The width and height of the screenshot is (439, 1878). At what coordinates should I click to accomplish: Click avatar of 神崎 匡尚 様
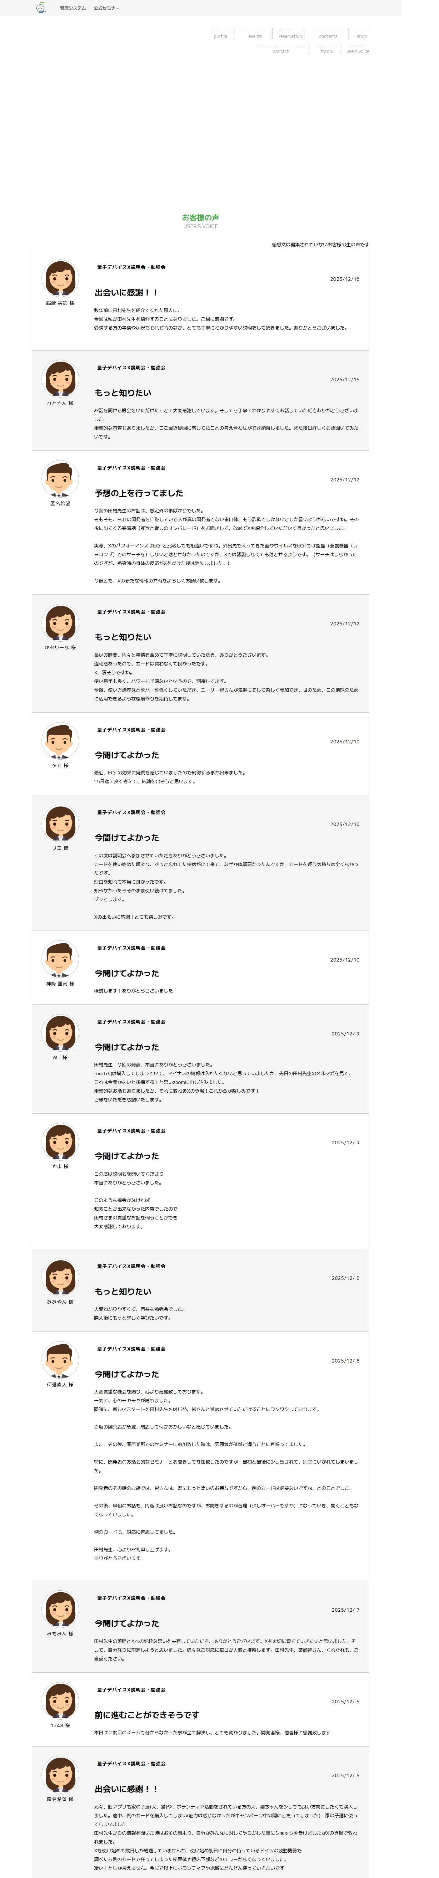click(x=60, y=959)
